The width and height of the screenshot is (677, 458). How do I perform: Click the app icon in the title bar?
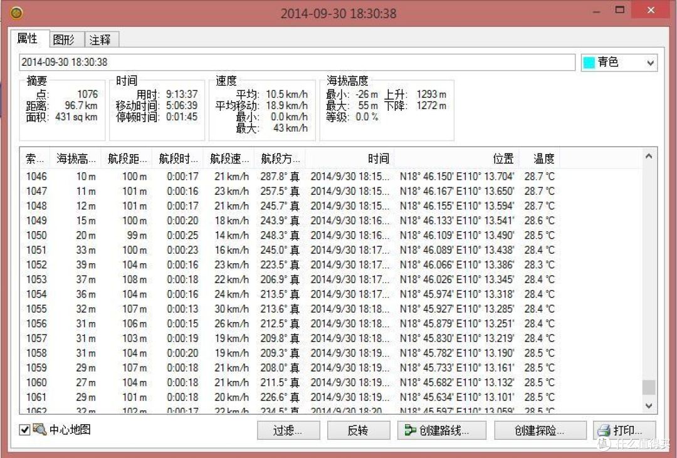[16, 13]
